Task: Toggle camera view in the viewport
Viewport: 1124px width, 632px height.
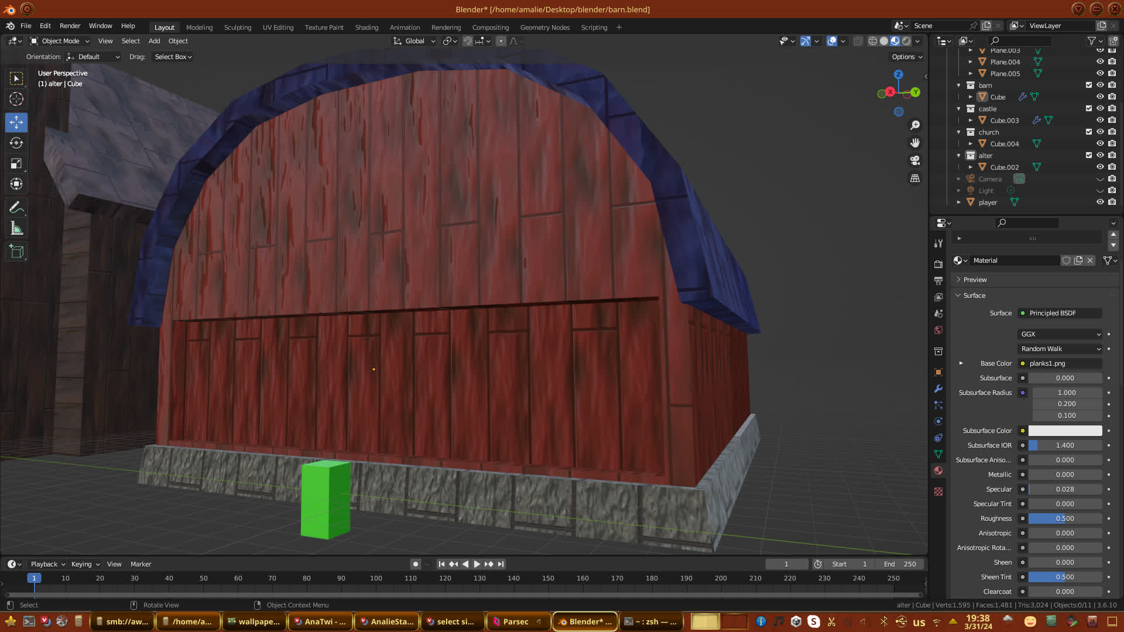Action: 915,160
